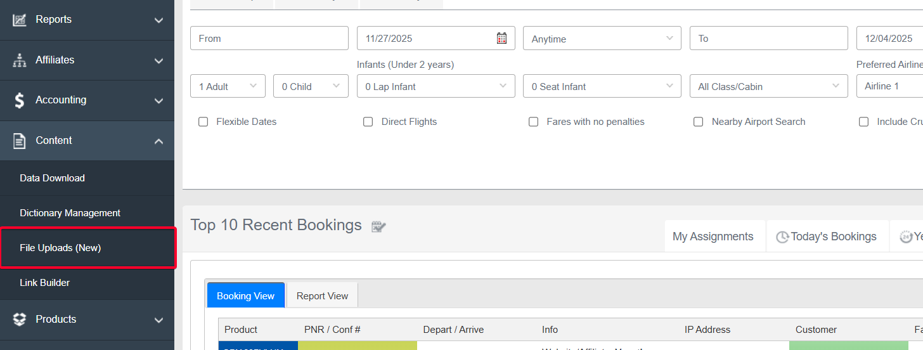
Task: Switch to the Report View tab
Action: (322, 295)
